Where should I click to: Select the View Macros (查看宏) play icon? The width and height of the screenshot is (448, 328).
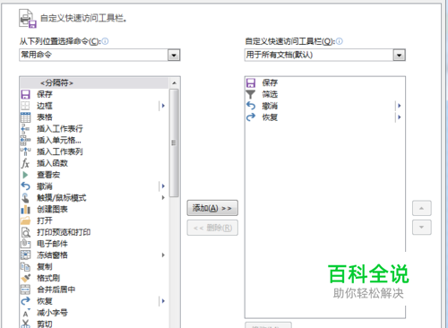click(25, 175)
